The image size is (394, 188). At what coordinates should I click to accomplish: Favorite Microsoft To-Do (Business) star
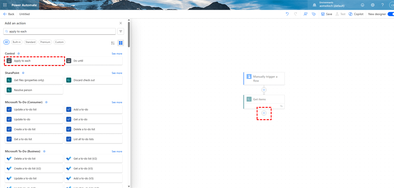tap(44, 151)
